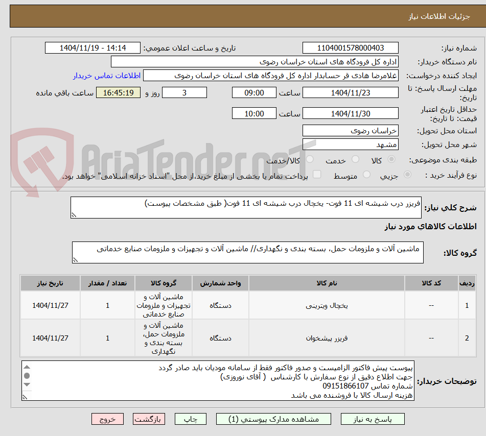Click the 'نام کالا' column header
The image size is (486, 436).
[327, 283]
